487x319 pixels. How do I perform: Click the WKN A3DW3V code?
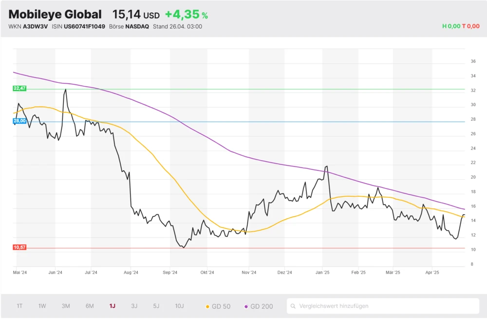click(36, 27)
